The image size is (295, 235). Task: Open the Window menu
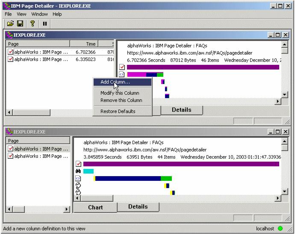tap(39, 14)
